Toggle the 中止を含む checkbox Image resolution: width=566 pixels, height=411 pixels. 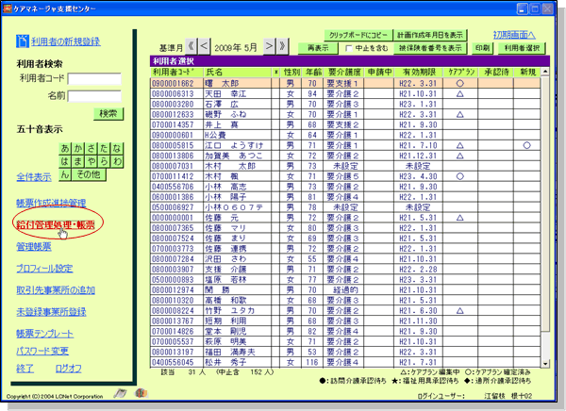(349, 48)
